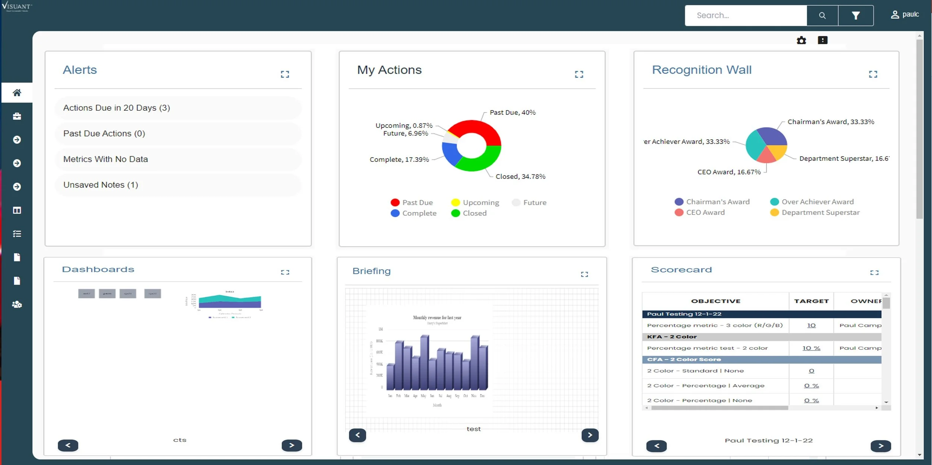The image size is (932, 465).
Task: Open the paulc user menu
Action: [x=905, y=15]
